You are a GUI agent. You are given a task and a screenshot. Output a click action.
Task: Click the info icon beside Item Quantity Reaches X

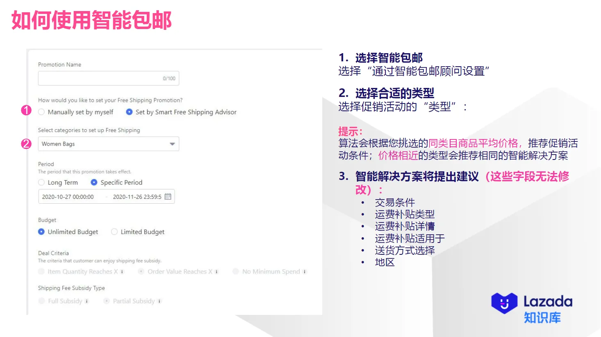(x=122, y=271)
